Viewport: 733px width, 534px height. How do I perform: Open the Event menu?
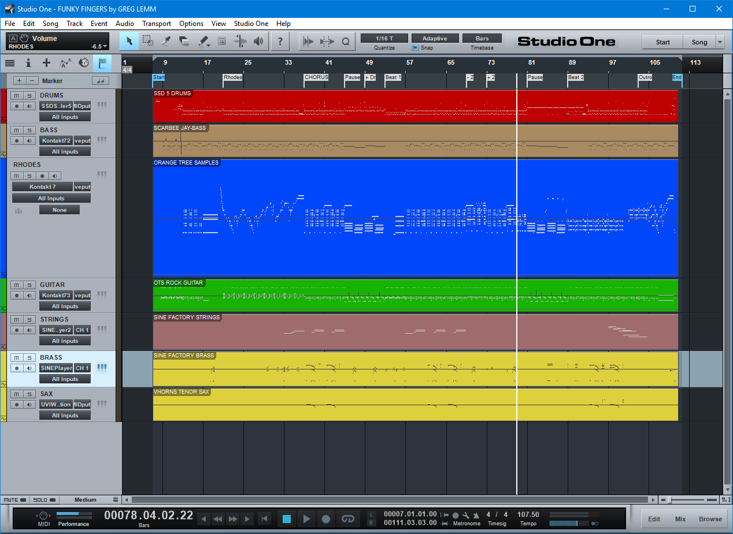(99, 24)
